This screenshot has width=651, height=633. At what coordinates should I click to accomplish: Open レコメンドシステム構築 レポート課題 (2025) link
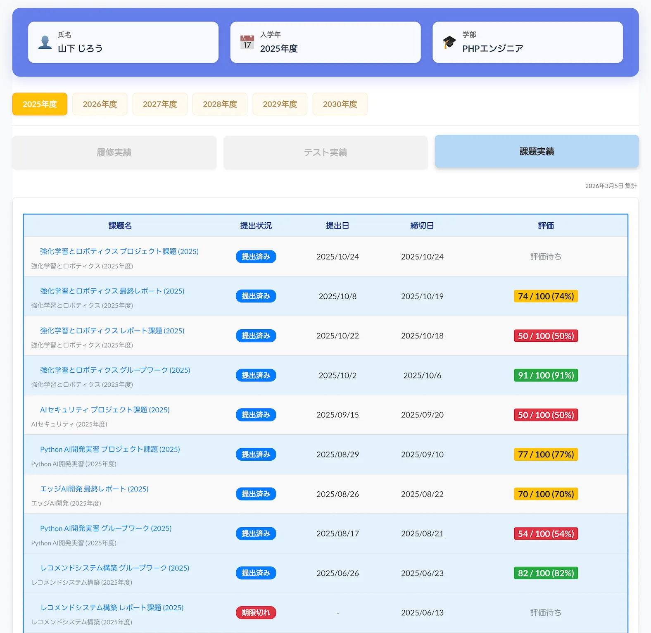click(112, 607)
